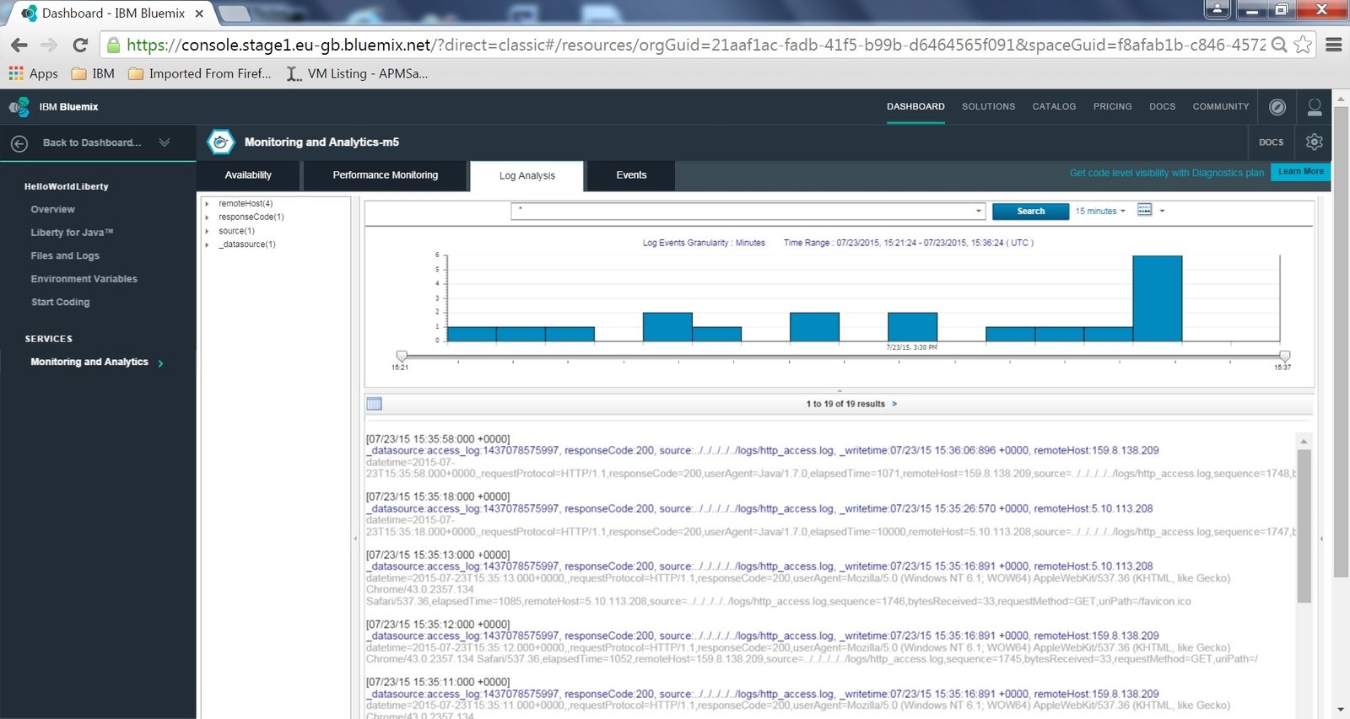
Task: Click Get code level visibility with Diagnostics link
Action: click(1167, 173)
